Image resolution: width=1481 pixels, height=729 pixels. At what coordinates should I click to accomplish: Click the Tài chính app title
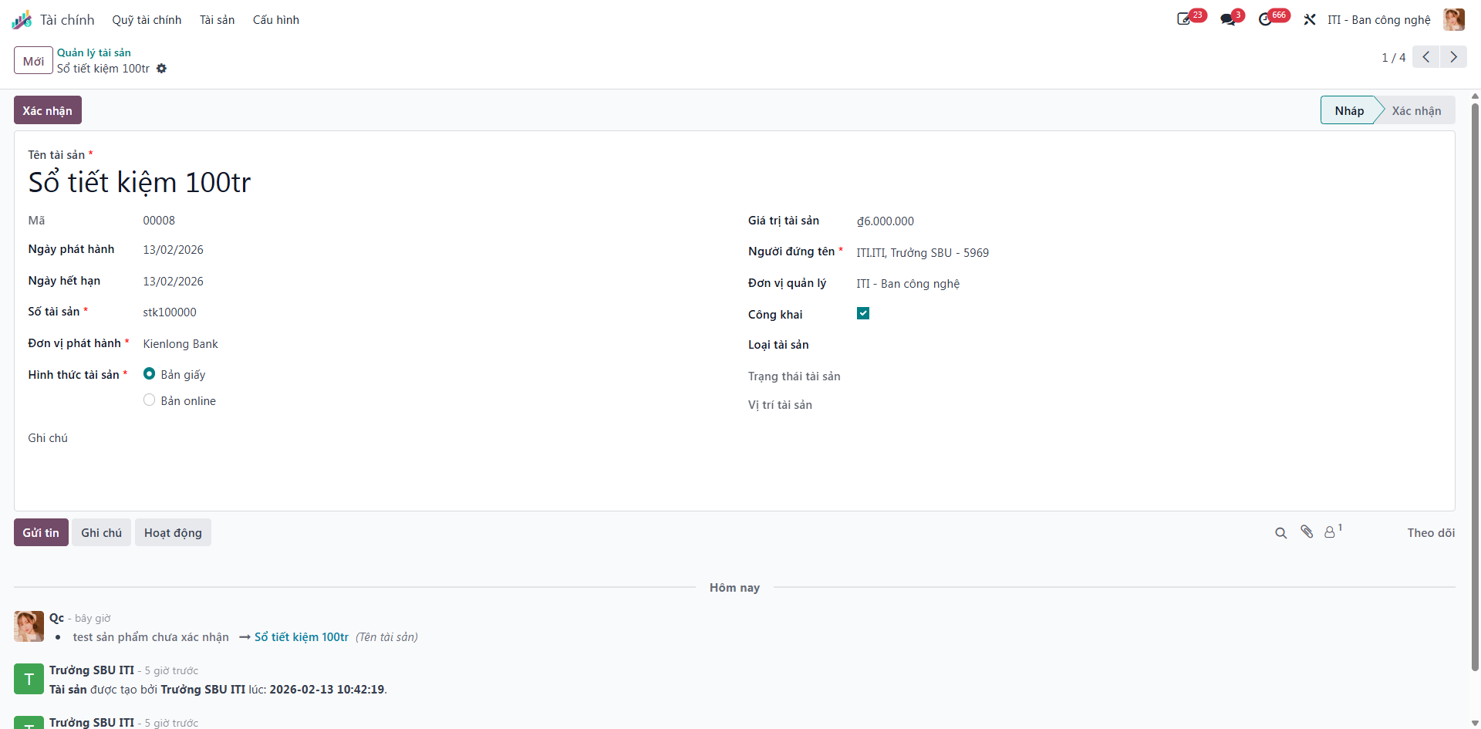67,20
